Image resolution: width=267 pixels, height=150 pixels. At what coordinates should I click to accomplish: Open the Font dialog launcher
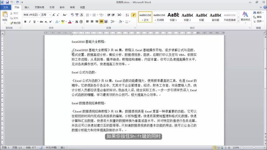(83, 28)
